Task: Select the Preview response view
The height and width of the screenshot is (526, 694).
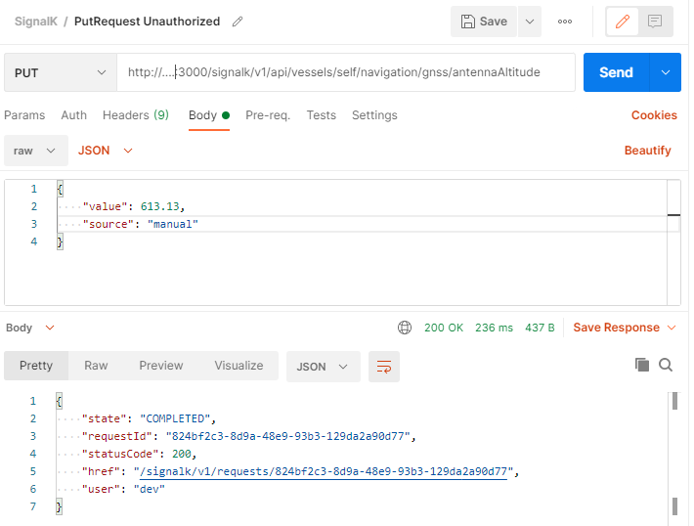Action: click(x=161, y=366)
